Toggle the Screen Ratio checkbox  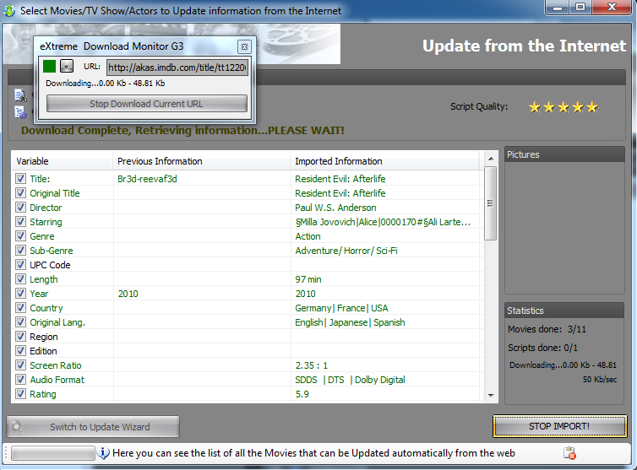click(20, 365)
